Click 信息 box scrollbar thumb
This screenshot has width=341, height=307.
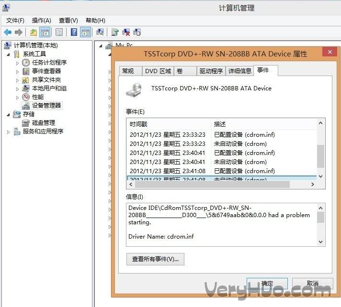click(x=320, y=217)
